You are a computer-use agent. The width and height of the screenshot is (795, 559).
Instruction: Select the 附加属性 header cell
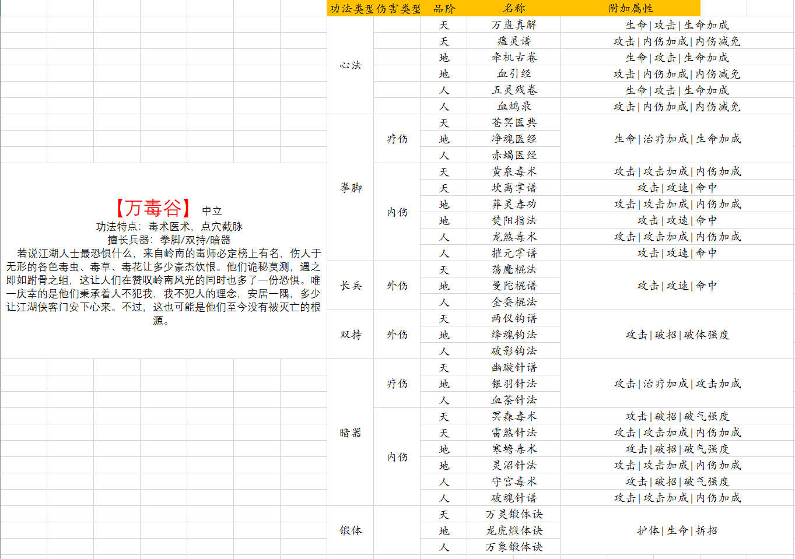tap(631, 8)
